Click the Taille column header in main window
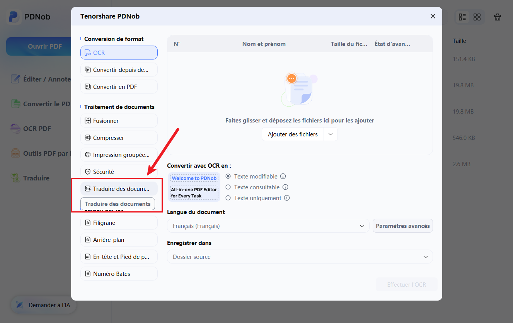Image resolution: width=513 pixels, height=323 pixels. tap(460, 41)
